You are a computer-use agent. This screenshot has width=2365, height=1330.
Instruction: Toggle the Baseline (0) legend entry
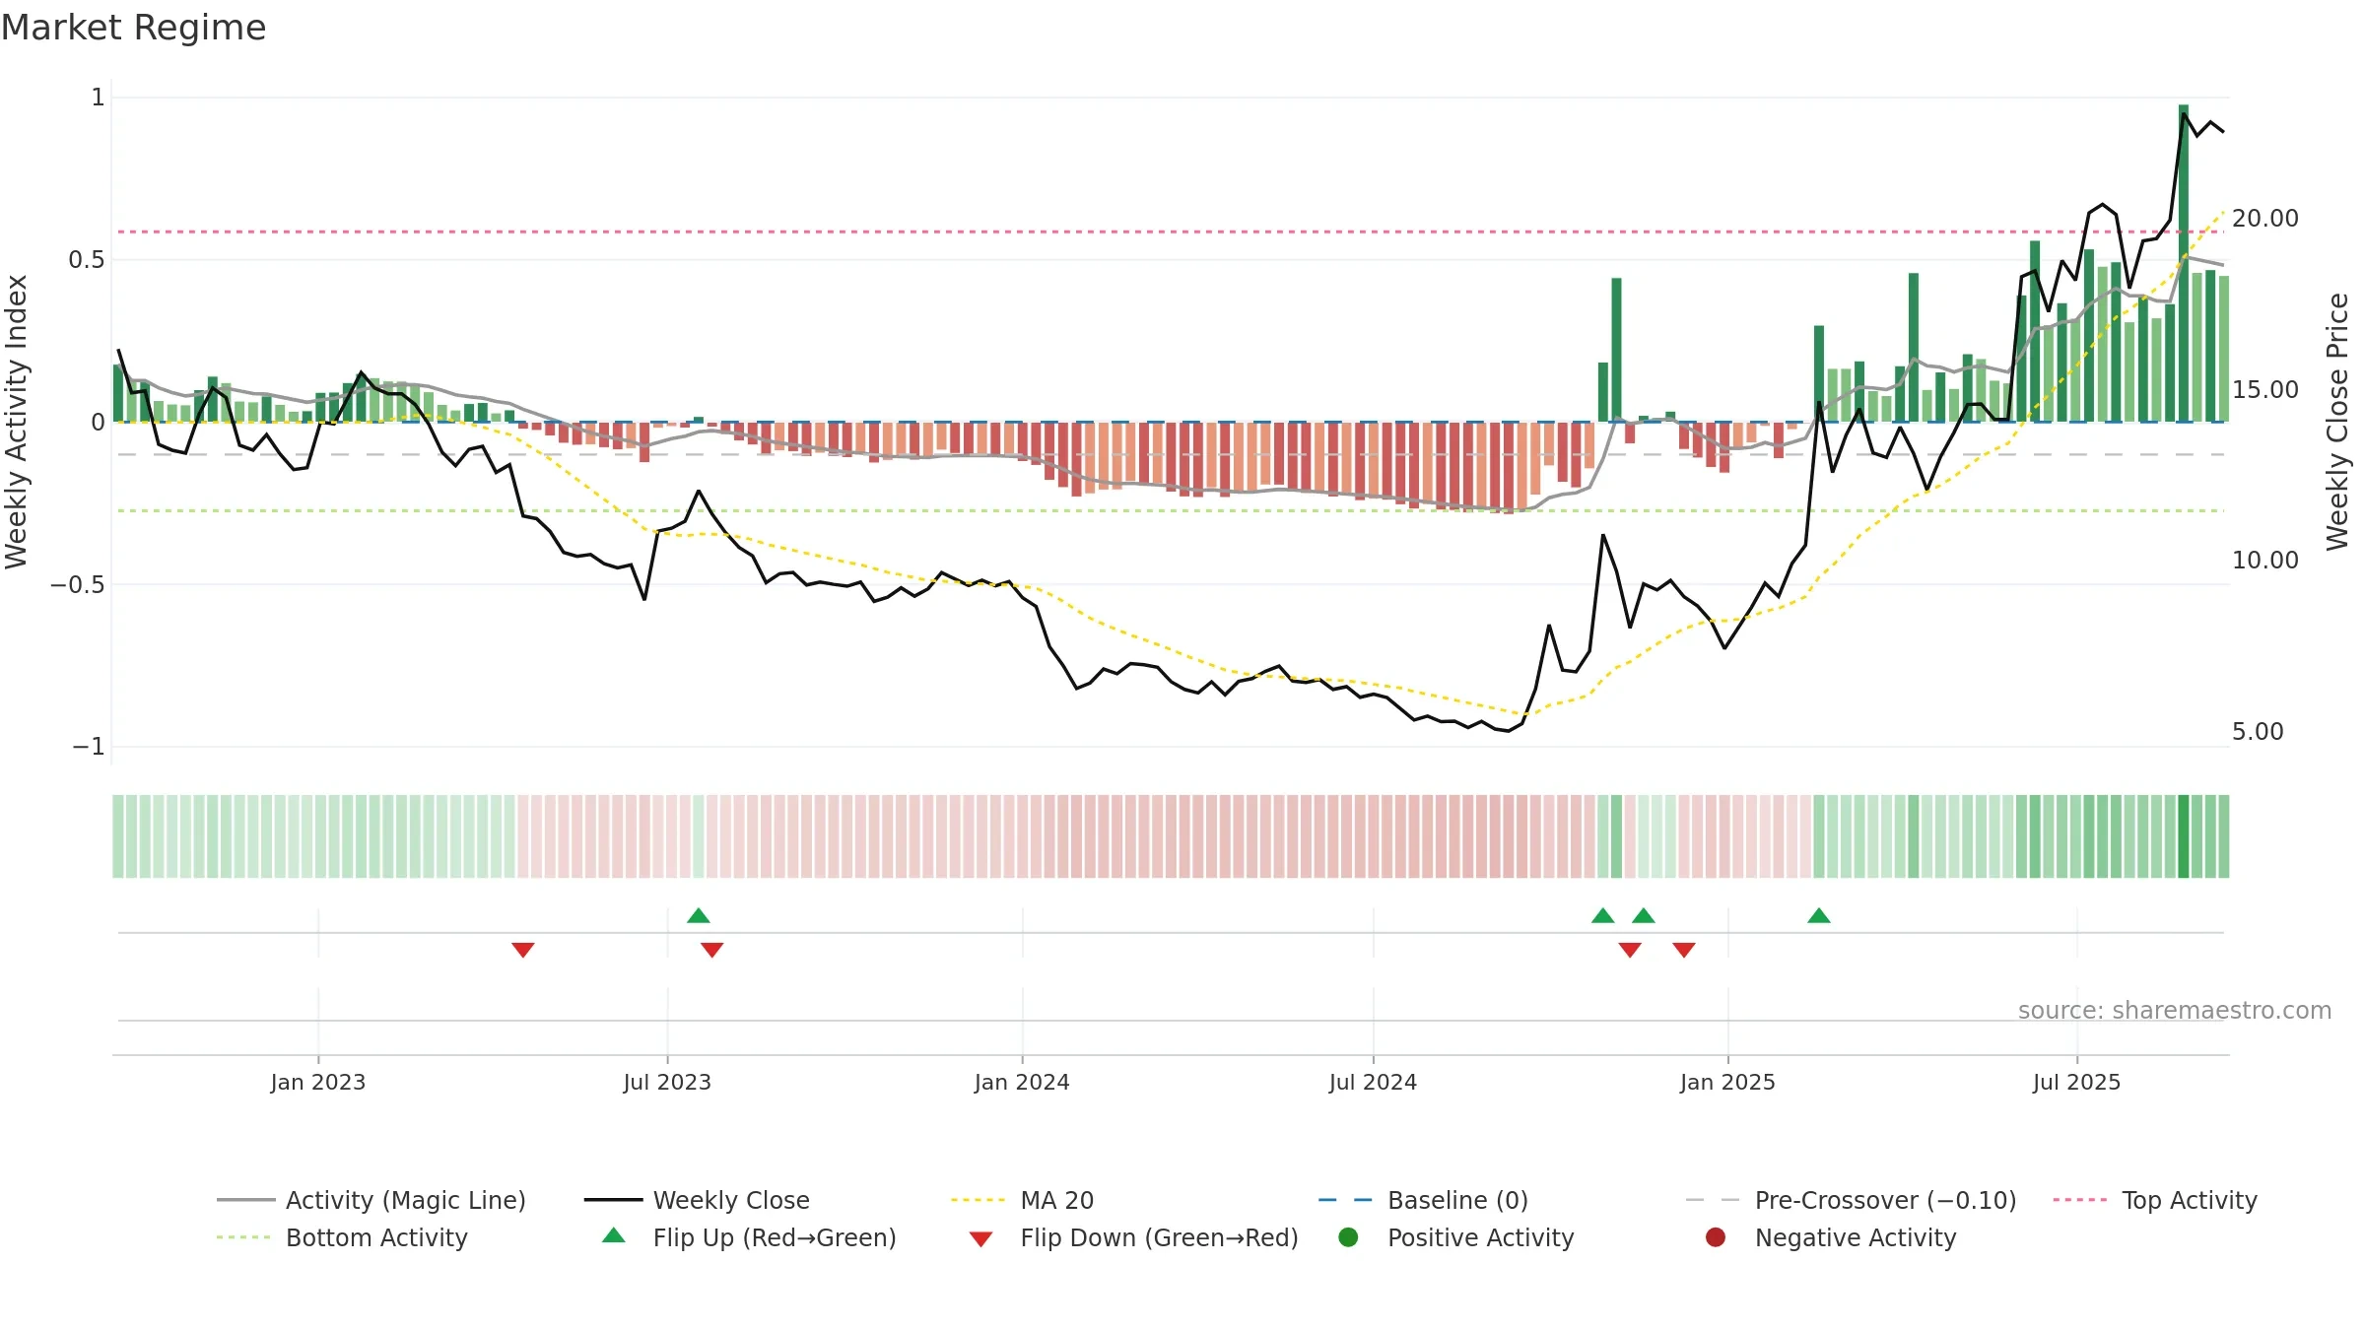[x=1423, y=1200]
